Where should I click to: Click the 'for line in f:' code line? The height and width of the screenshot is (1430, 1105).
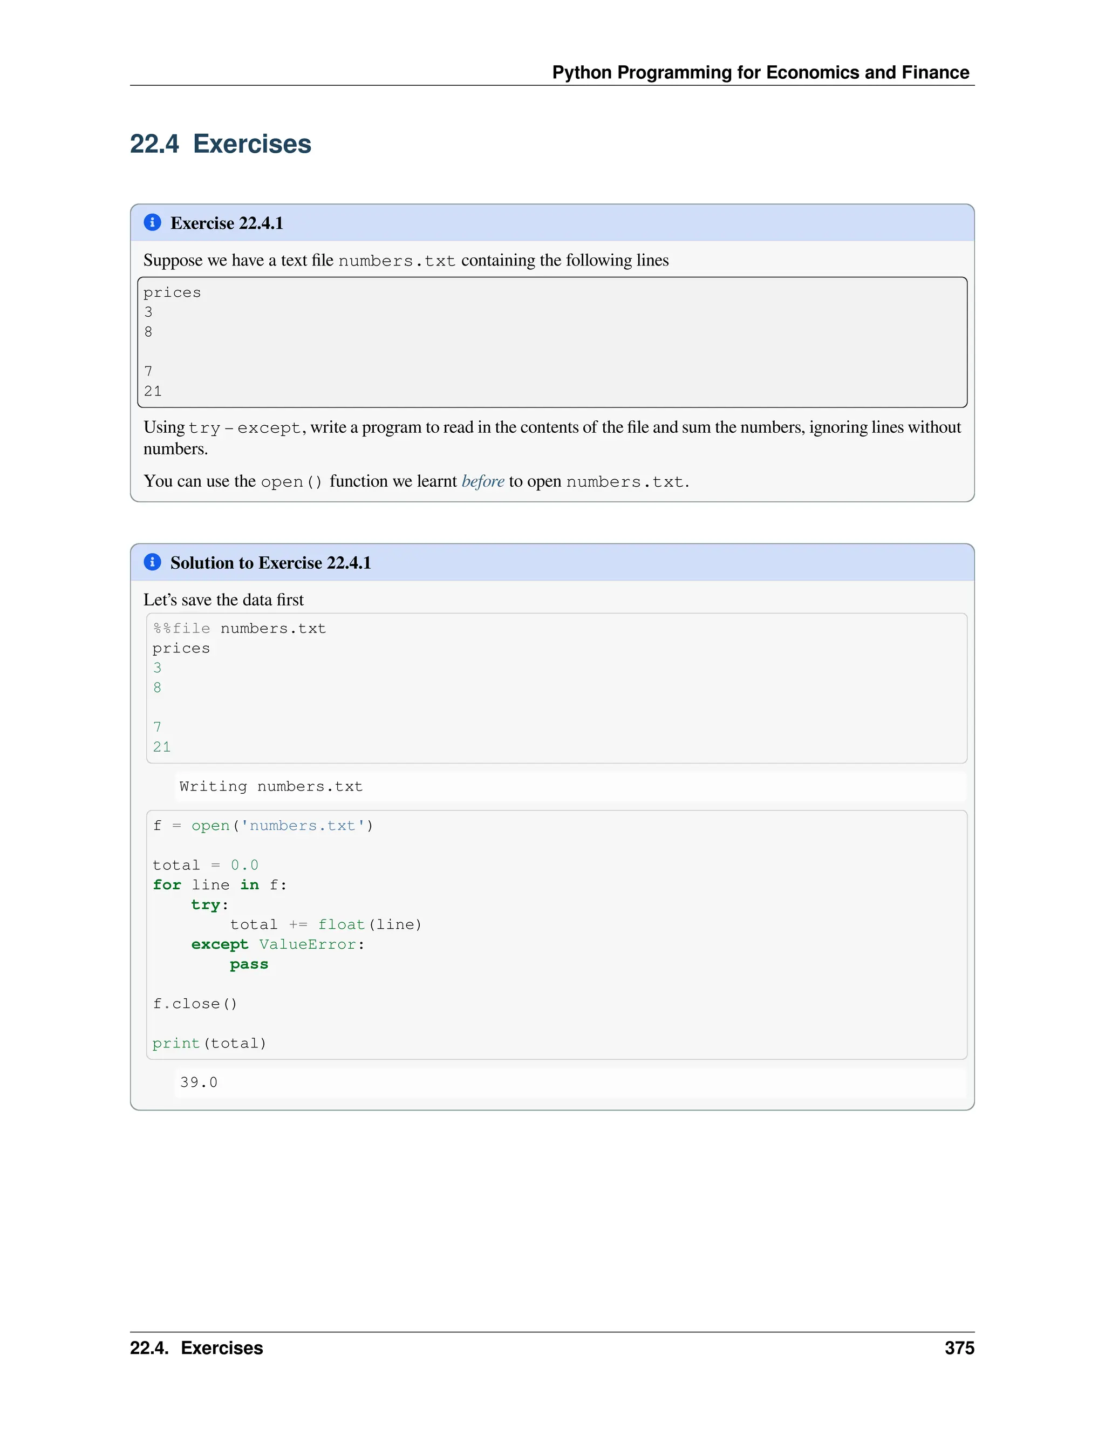pos(219,884)
